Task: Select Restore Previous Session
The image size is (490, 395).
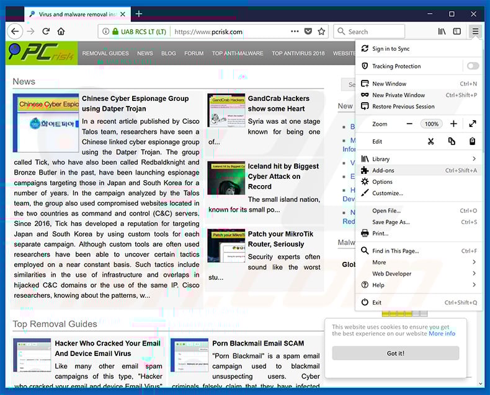Action: point(419,106)
